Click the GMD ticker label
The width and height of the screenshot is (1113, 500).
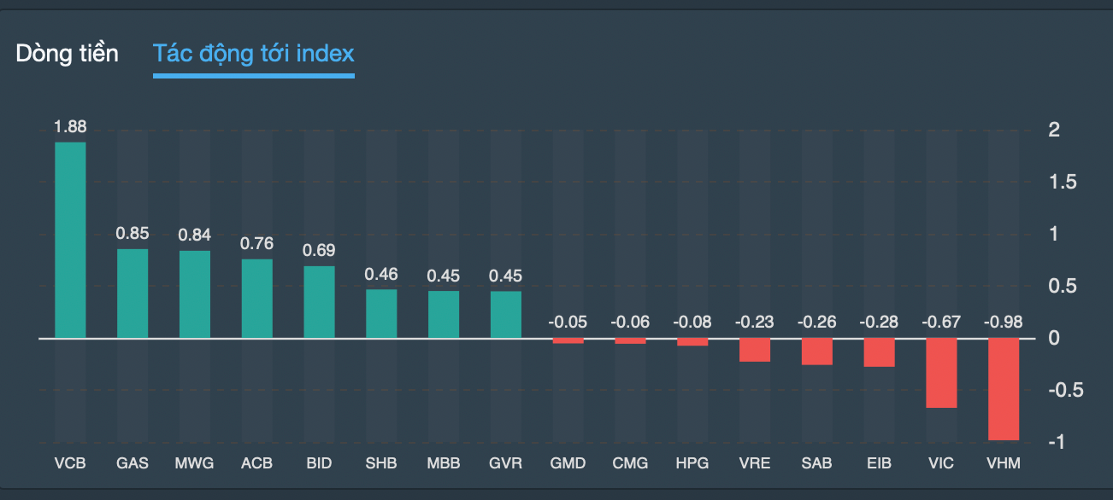click(568, 463)
